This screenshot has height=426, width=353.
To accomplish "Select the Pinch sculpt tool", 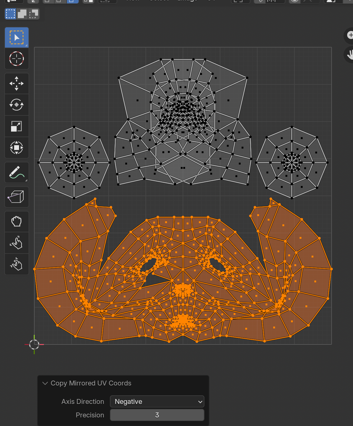I will [x=17, y=264].
